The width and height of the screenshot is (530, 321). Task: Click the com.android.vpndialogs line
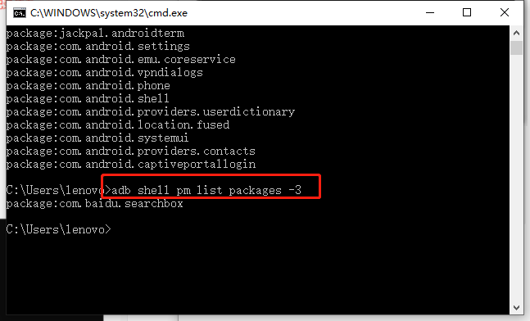(x=105, y=73)
